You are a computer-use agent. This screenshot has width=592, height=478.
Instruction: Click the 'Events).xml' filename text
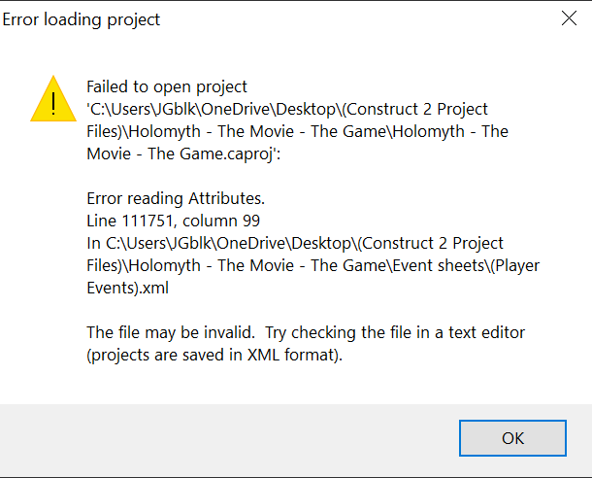coord(127,288)
